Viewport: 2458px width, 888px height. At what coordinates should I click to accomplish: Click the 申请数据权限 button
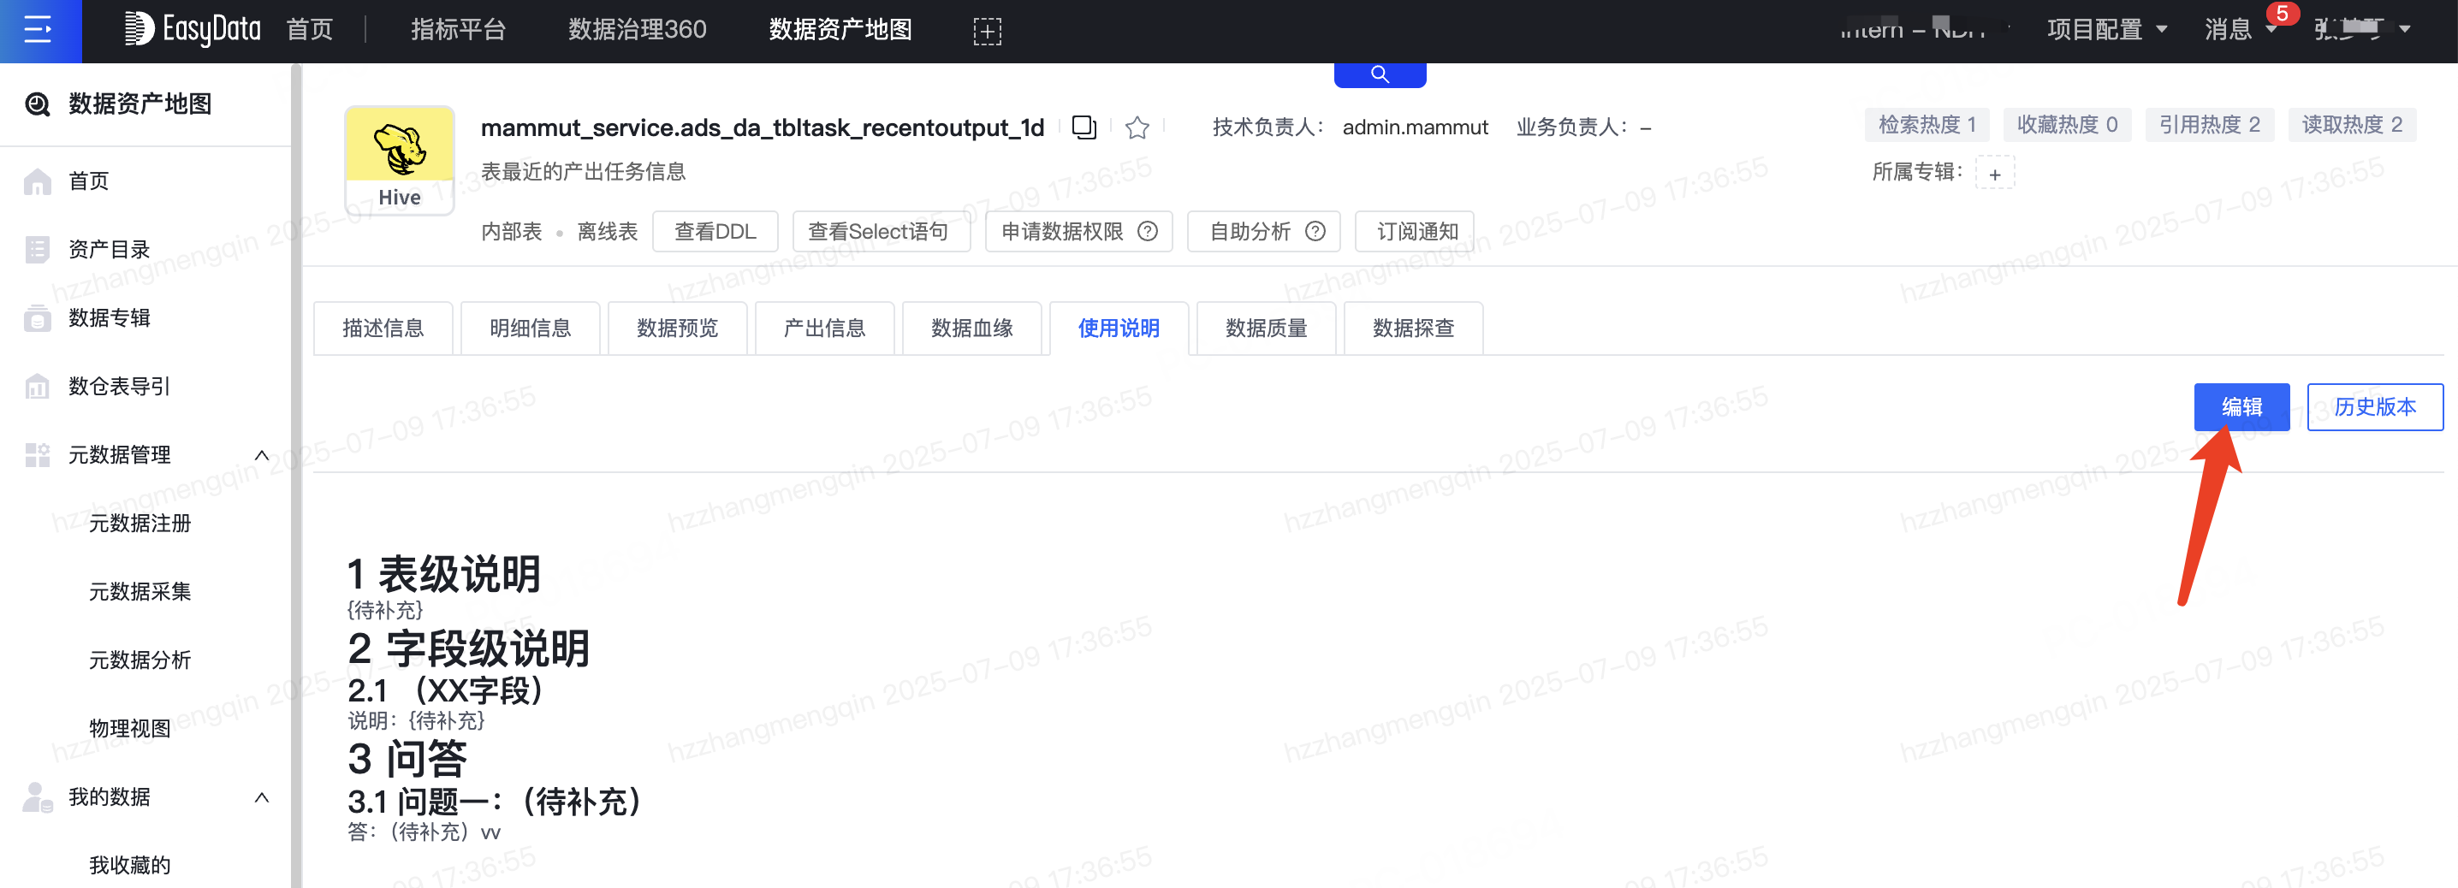coord(1078,232)
